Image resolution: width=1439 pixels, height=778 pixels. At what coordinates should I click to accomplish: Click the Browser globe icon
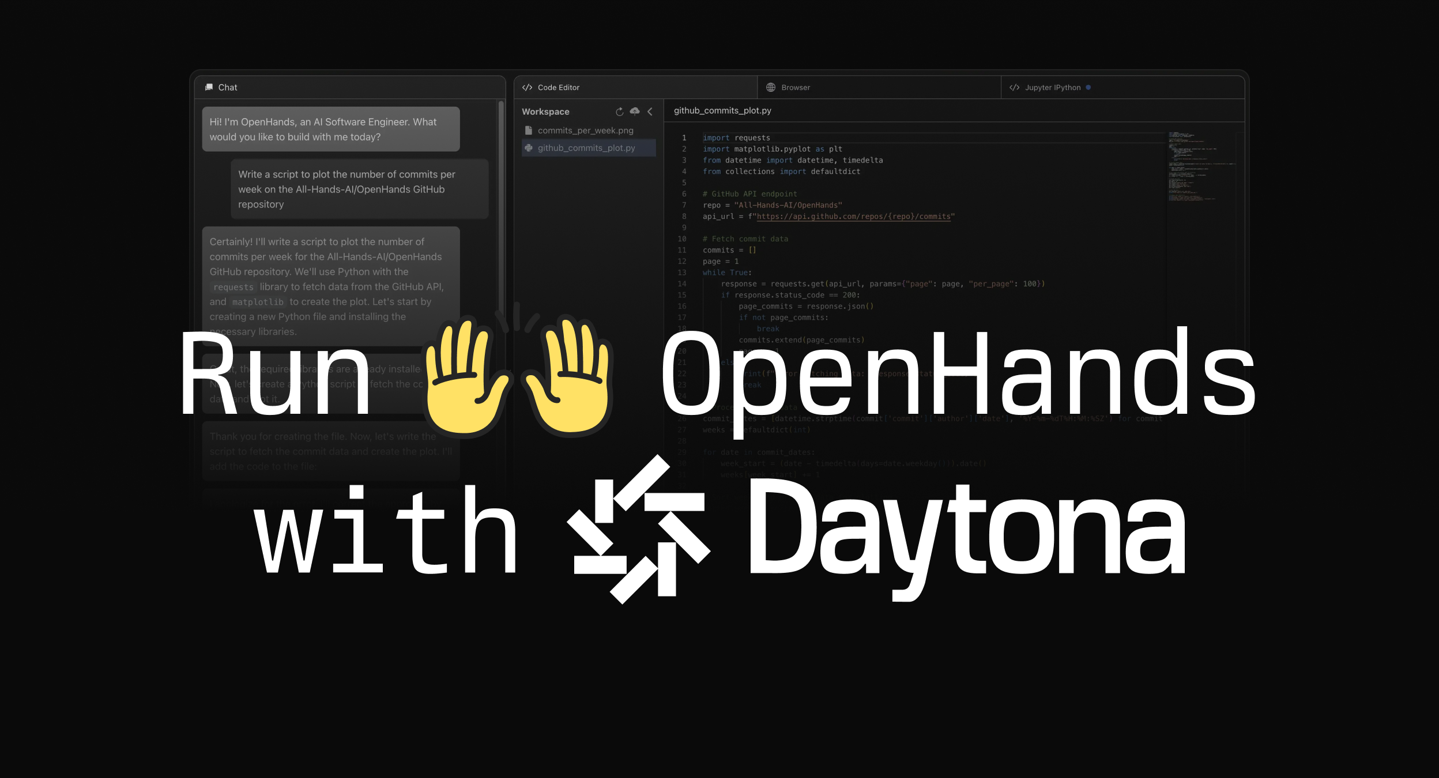tap(771, 87)
